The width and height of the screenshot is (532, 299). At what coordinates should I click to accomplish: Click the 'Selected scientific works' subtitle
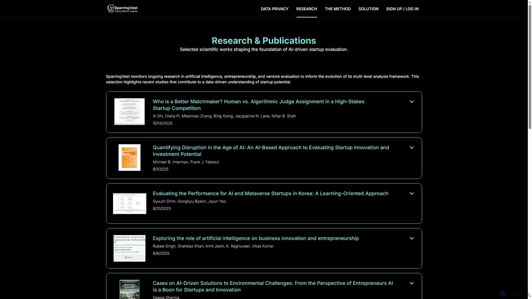pyautogui.click(x=264, y=49)
